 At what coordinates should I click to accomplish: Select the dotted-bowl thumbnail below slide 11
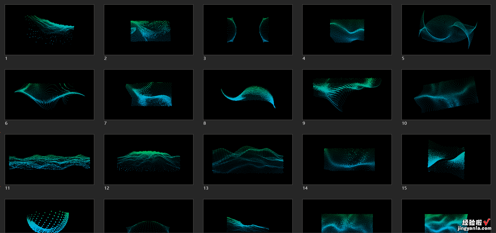49,216
